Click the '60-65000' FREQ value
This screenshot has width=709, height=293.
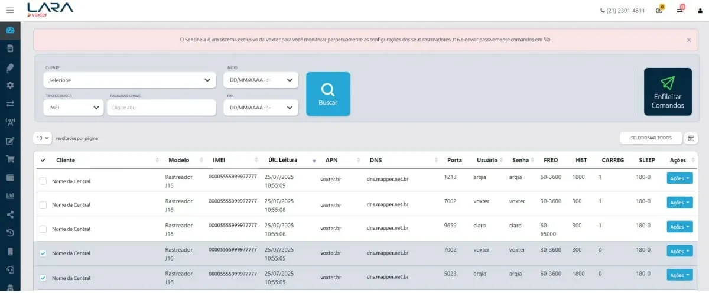548,230
